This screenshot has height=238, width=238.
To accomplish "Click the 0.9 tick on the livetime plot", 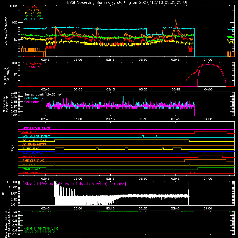I will click(15, 216).
